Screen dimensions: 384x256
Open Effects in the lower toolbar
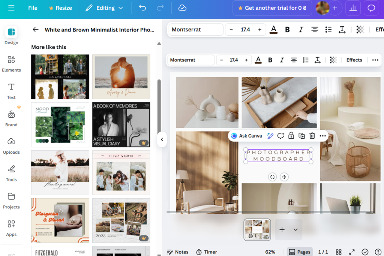tap(354, 60)
